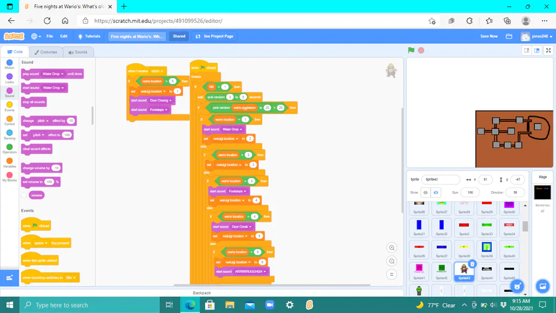Image resolution: width=556 pixels, height=313 pixels.
Task: Open the My Stuff folder icon
Action: pos(509,36)
